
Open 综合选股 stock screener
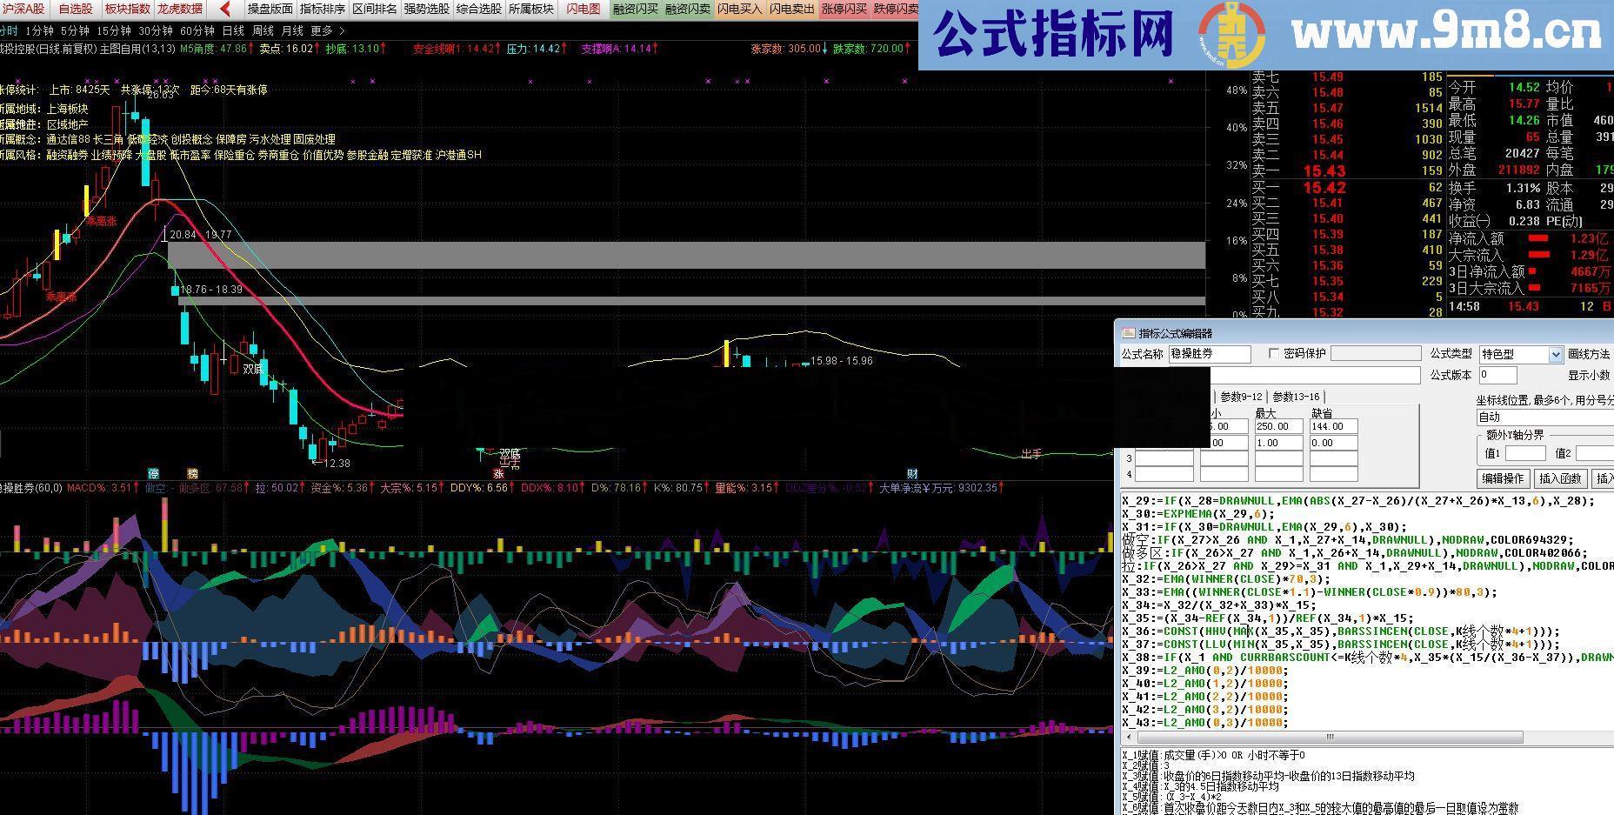(480, 9)
